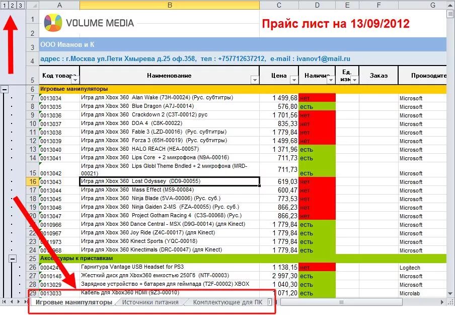This screenshot has height=315, width=455.
Task: Select product code 0013040 cell
Action: coord(59,149)
